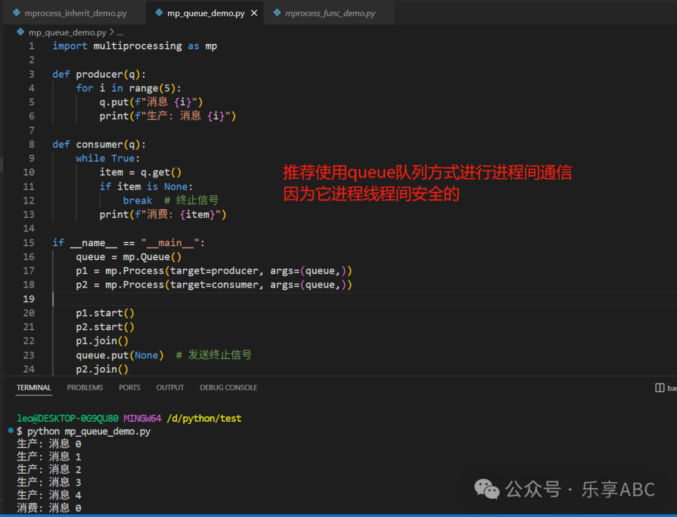Click the Python icon on mprocess_func_demo.py tab

pyautogui.click(x=277, y=13)
